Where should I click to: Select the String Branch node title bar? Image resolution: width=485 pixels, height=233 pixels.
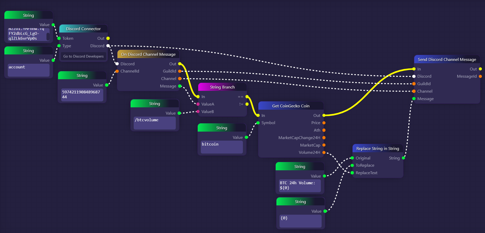pyautogui.click(x=222, y=87)
